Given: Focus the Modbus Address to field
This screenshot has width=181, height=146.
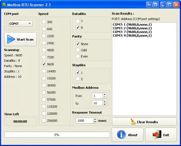Looking at the screenshot, I should pyautogui.click(x=97, y=103).
